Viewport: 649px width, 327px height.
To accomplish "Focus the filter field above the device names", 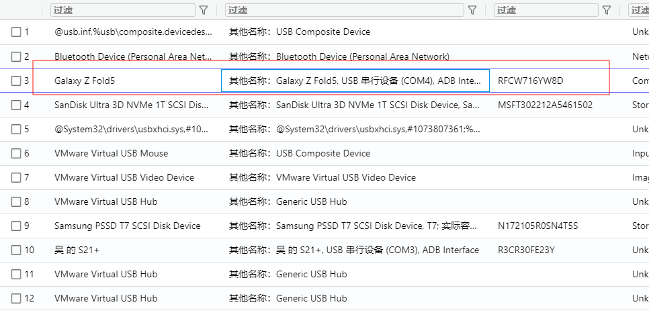I will point(122,10).
